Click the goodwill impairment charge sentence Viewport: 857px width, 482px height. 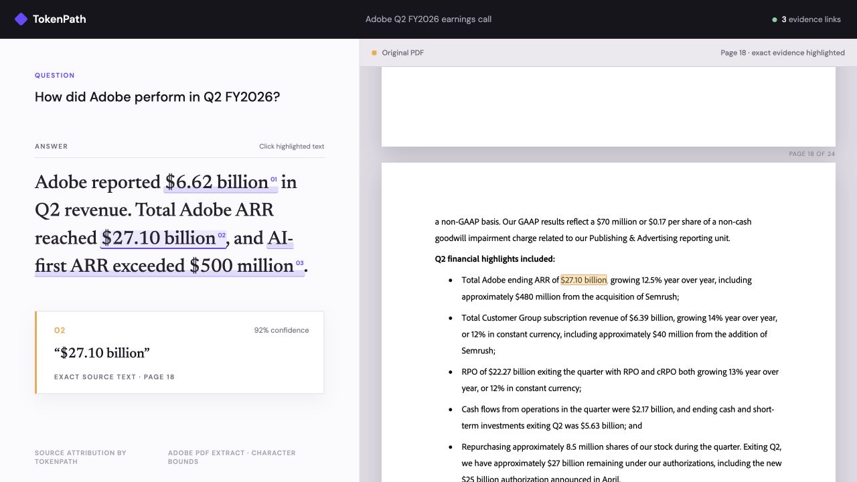[593, 230]
